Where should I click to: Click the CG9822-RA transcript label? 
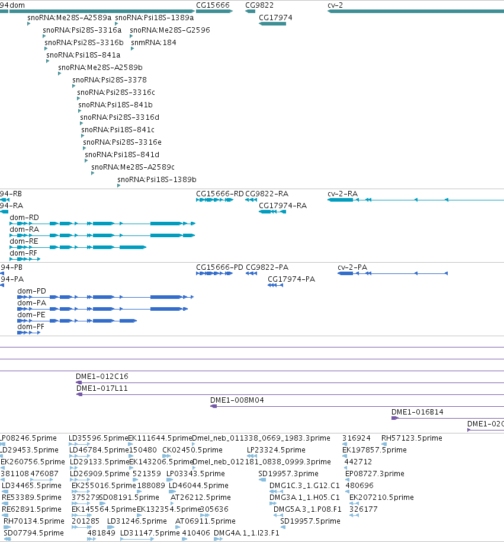pos(267,194)
